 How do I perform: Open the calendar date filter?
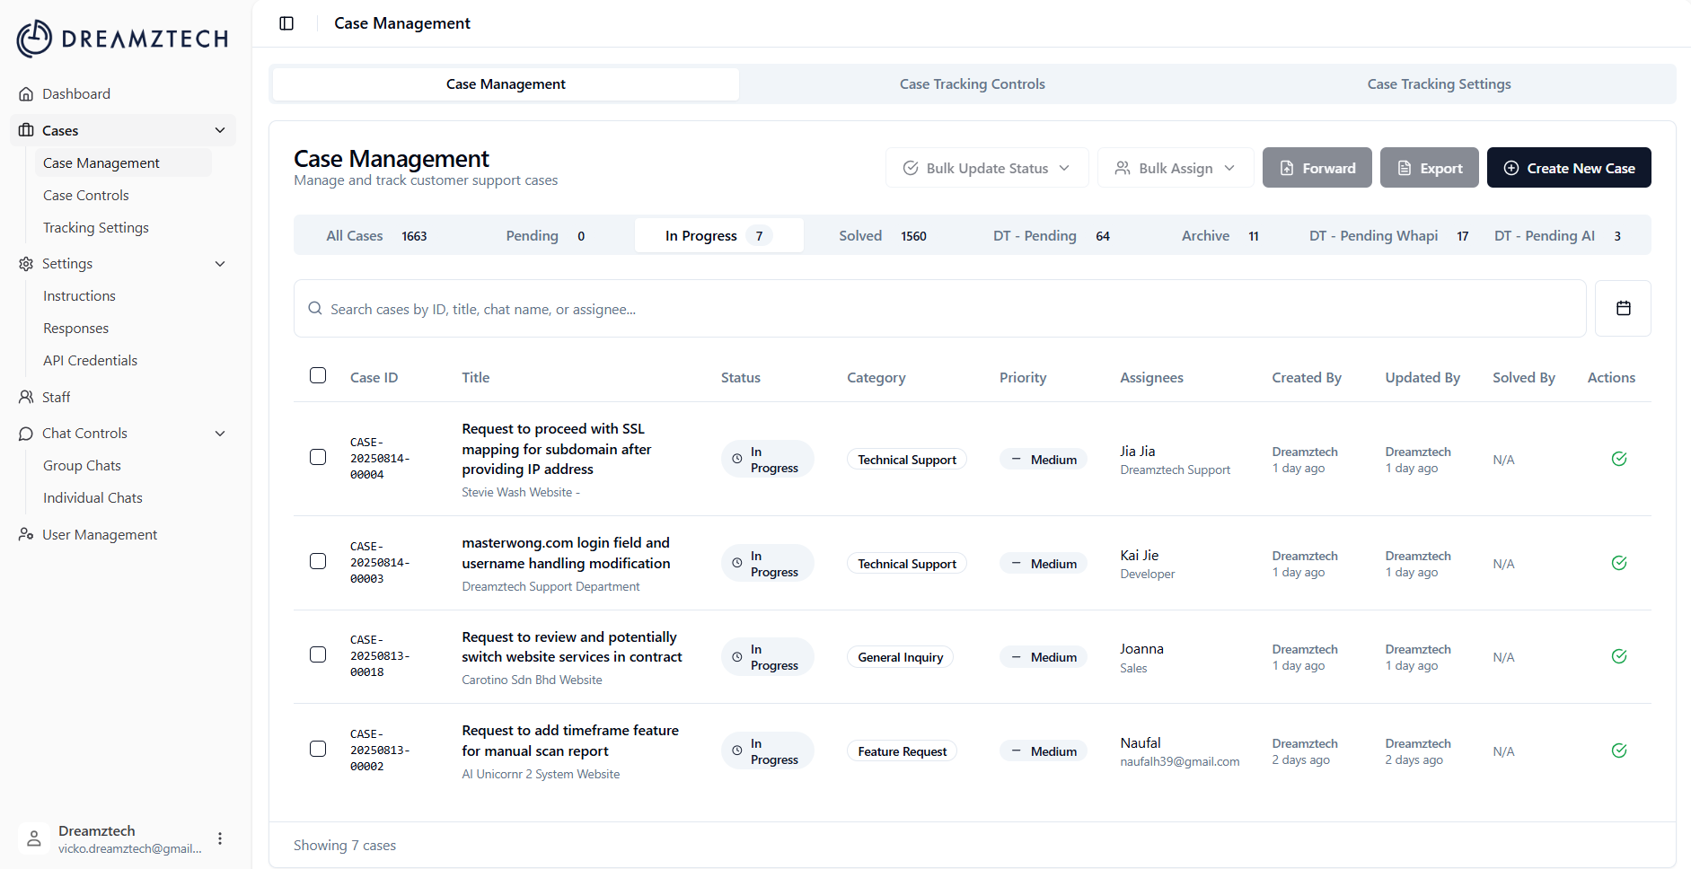pyautogui.click(x=1623, y=309)
